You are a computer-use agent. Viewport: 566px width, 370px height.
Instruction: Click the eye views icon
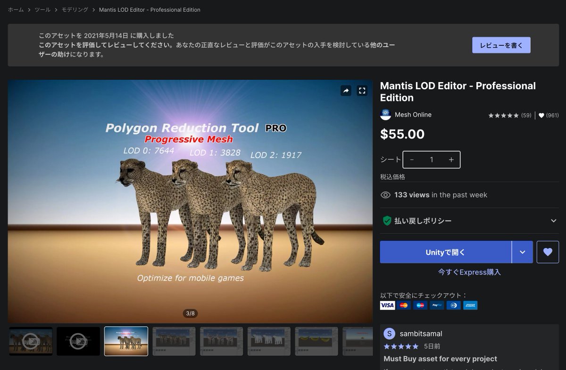click(x=385, y=195)
